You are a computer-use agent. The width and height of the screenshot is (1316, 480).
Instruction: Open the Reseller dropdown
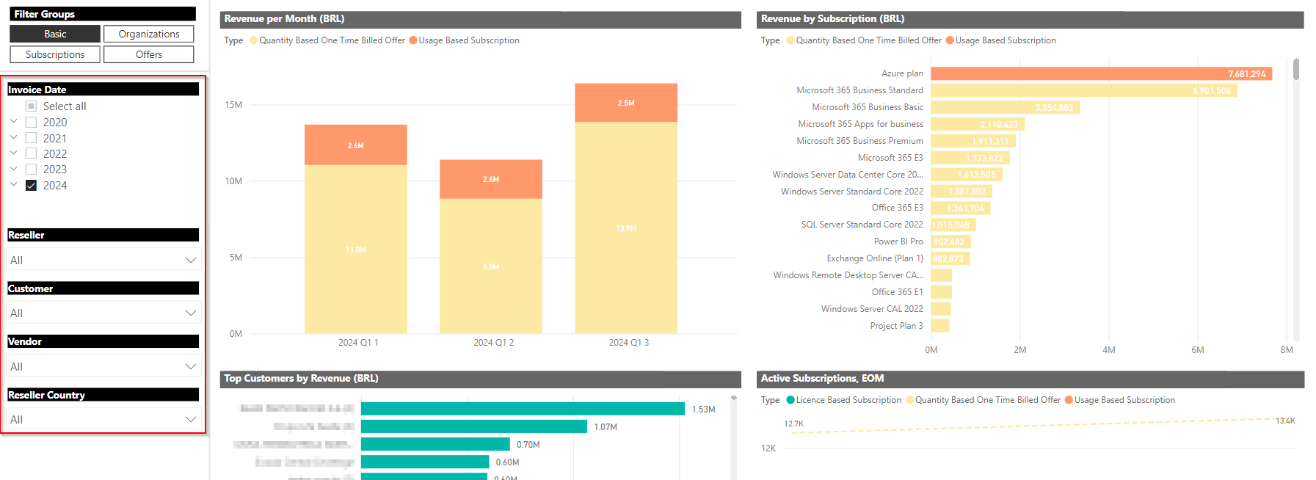103,260
